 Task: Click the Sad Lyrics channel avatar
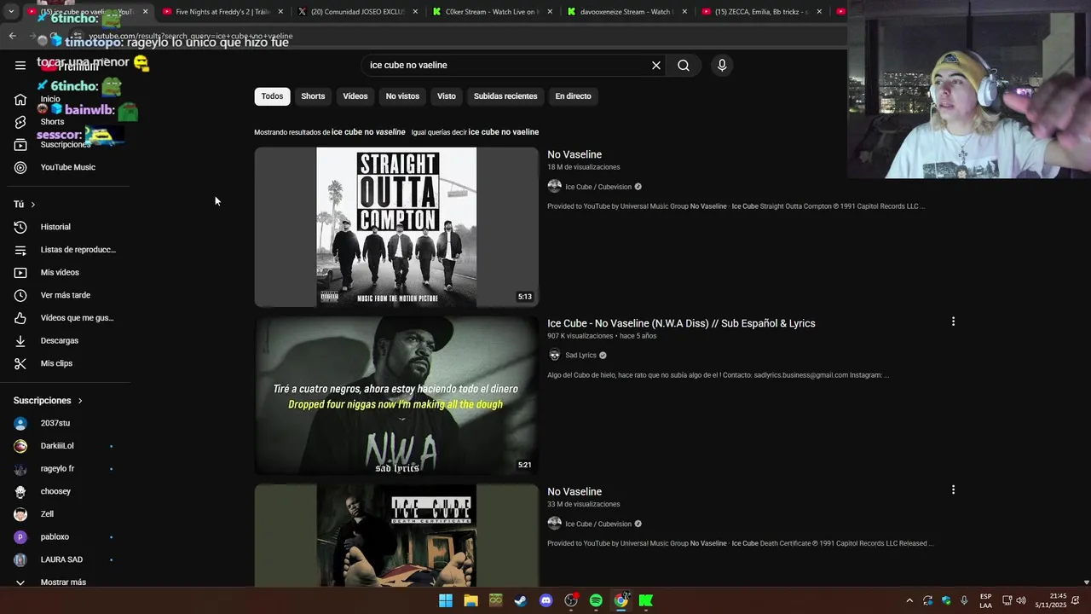tap(554, 355)
